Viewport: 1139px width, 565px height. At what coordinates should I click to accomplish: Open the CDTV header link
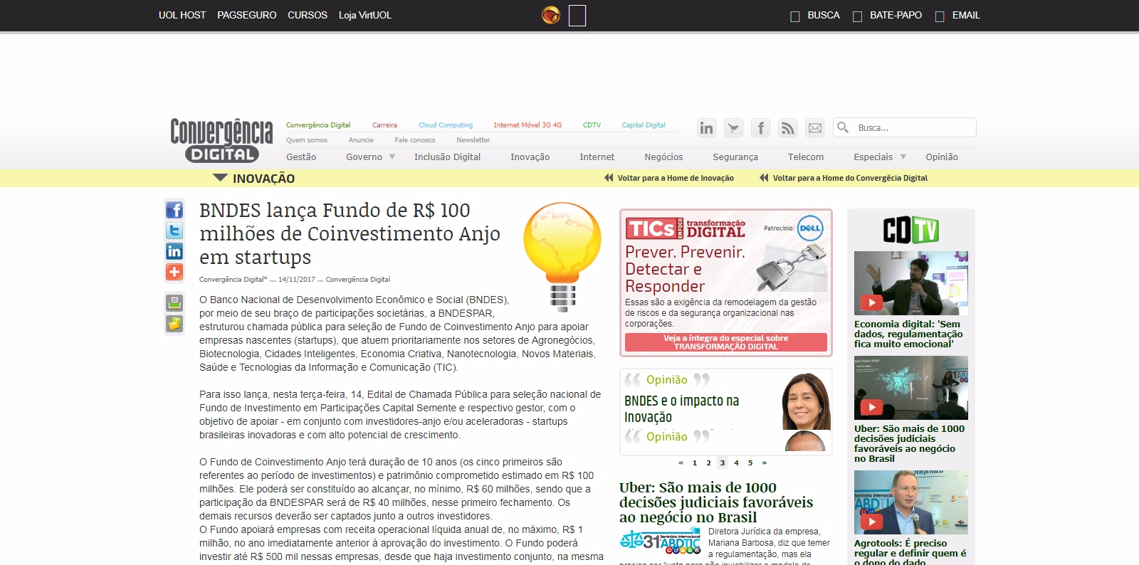point(592,125)
